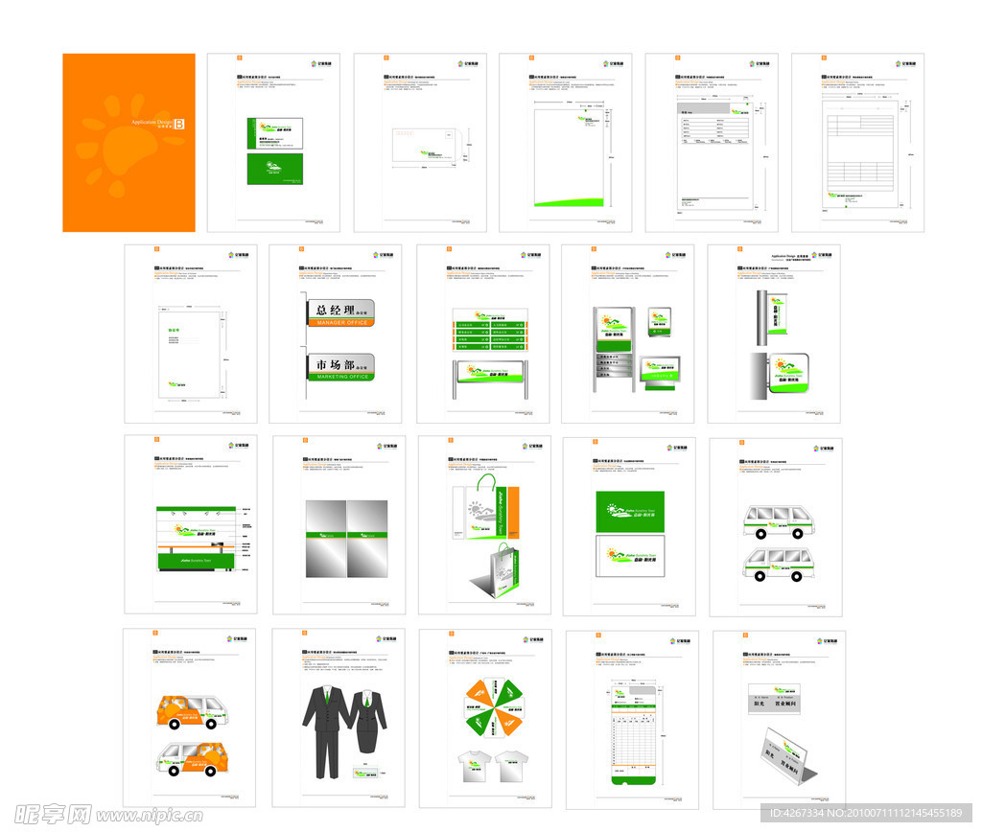Select the standing signage totem page
Image resolution: width=982 pixels, height=832 pixels.
[x=628, y=334]
